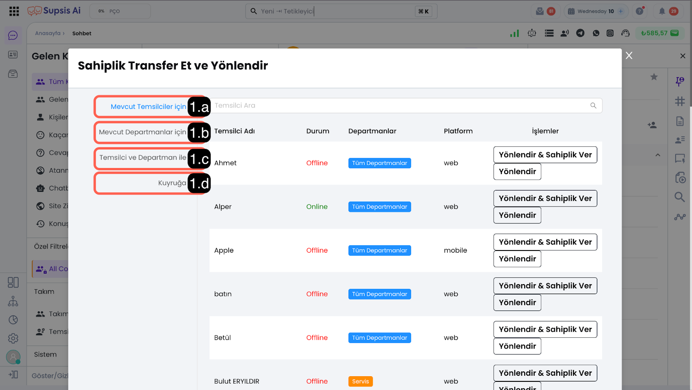Click Yönlendir button for Ahmet

tap(517, 172)
